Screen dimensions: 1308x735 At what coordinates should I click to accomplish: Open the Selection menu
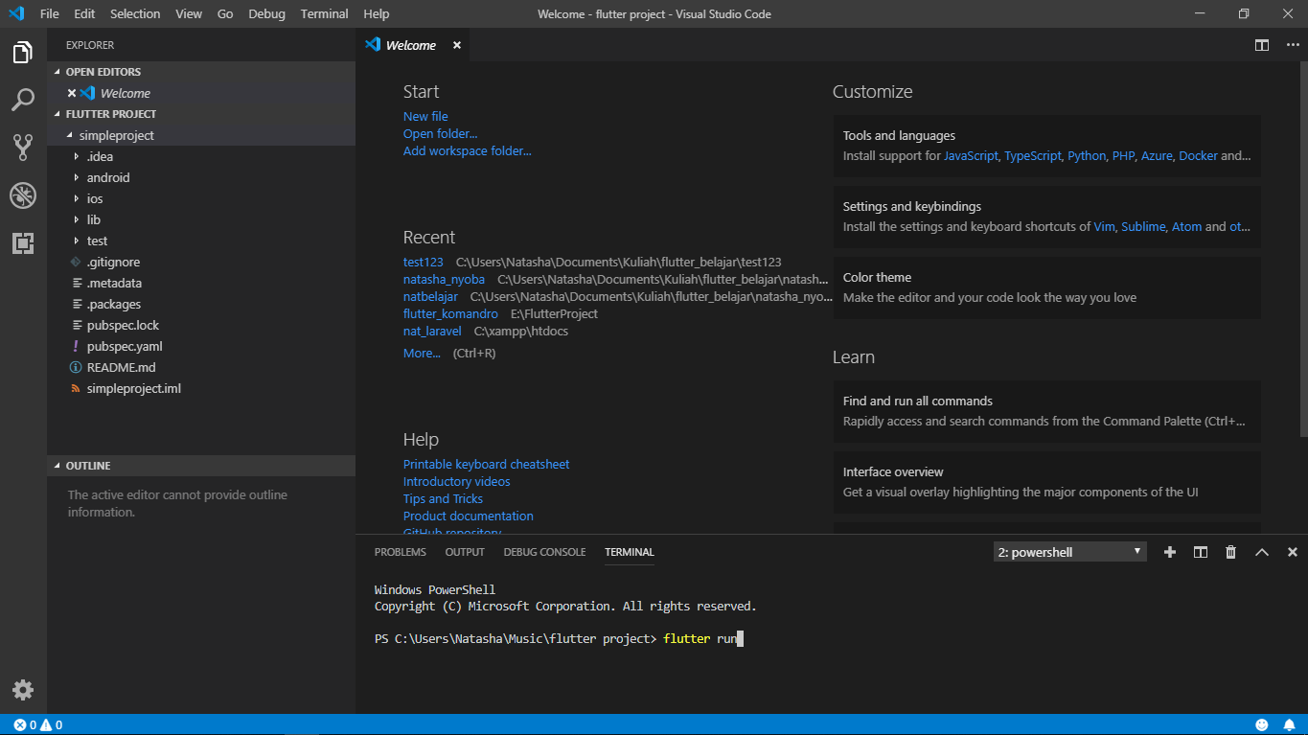click(135, 13)
